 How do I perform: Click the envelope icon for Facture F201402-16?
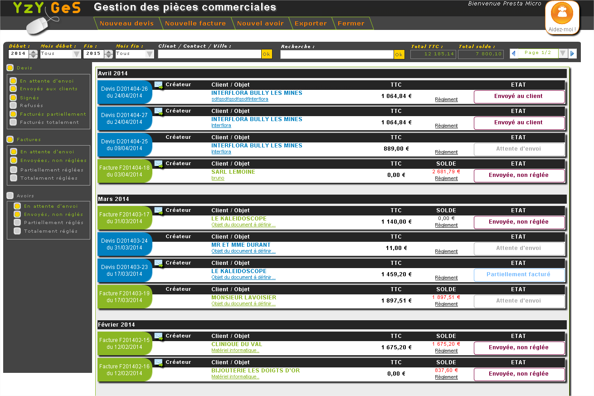click(x=159, y=362)
